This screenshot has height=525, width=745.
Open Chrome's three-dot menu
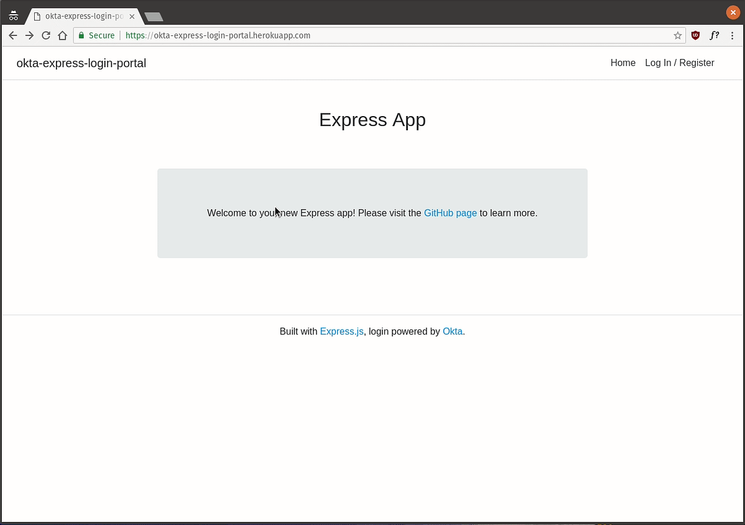pos(733,35)
